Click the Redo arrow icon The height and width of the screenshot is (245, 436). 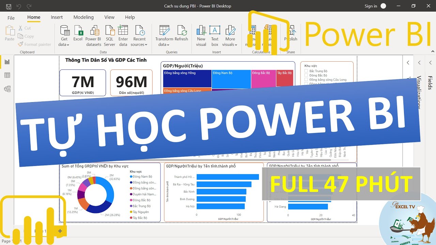tap(29, 6)
